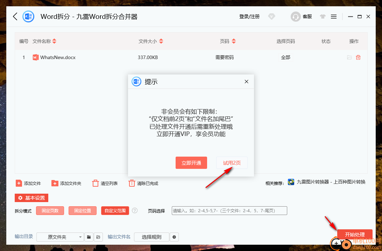Click the split mode help question icon

pos(135,210)
